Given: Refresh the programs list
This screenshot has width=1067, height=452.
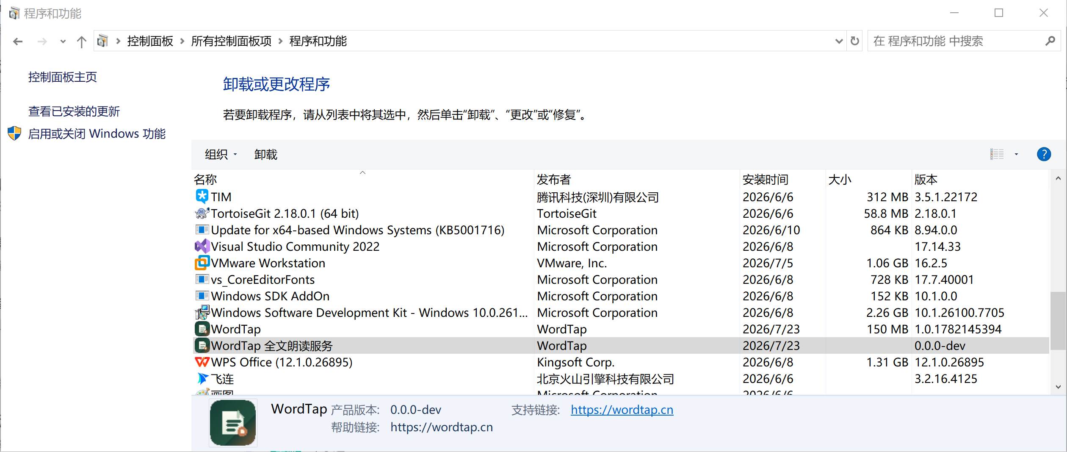Looking at the screenshot, I should tap(855, 41).
